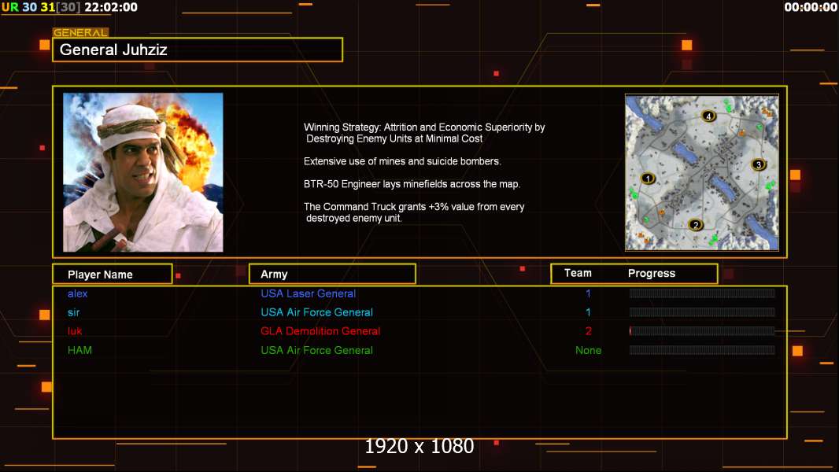Click team value None for HAM
Screen dimensions: 839x472
point(588,350)
